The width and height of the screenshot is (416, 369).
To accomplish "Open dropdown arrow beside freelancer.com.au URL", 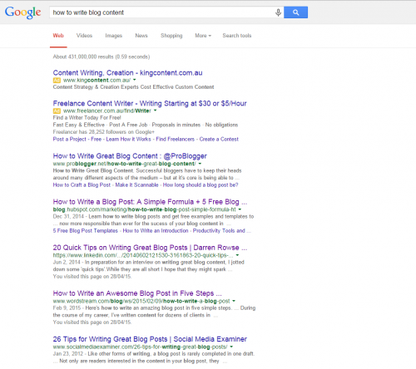I will (x=156, y=111).
